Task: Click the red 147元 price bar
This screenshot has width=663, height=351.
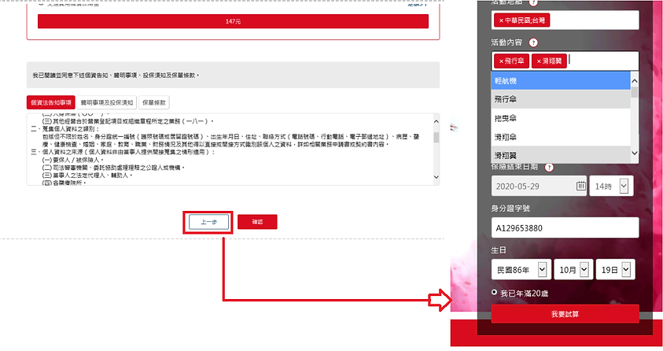Action: pyautogui.click(x=233, y=21)
